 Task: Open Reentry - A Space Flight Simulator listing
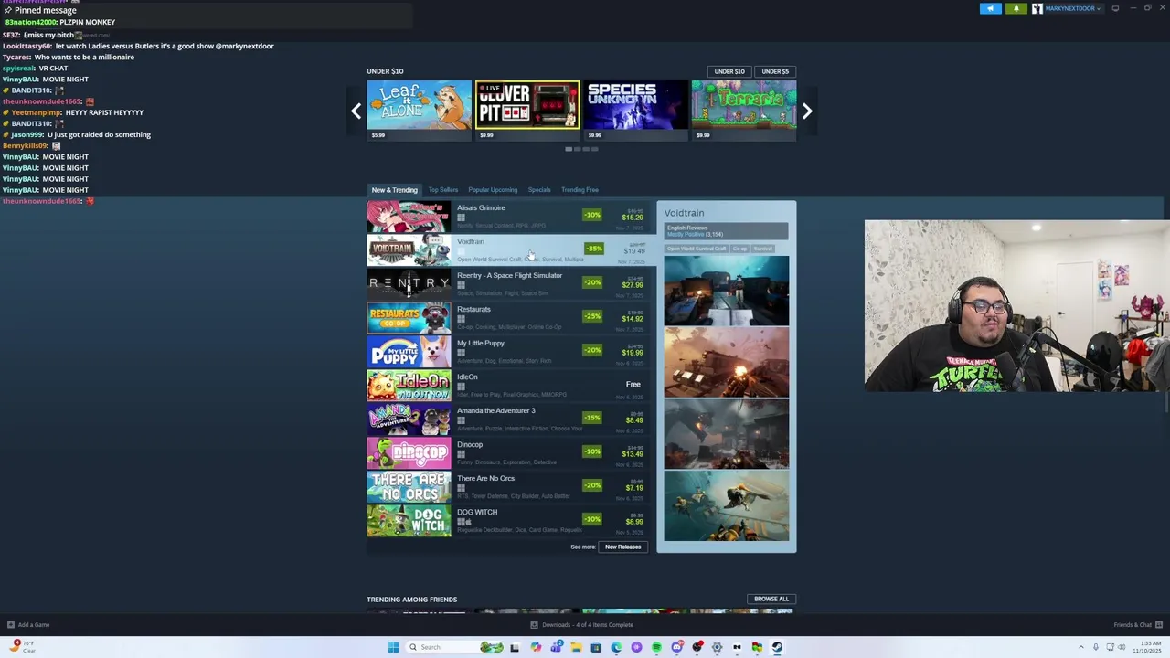point(507,284)
